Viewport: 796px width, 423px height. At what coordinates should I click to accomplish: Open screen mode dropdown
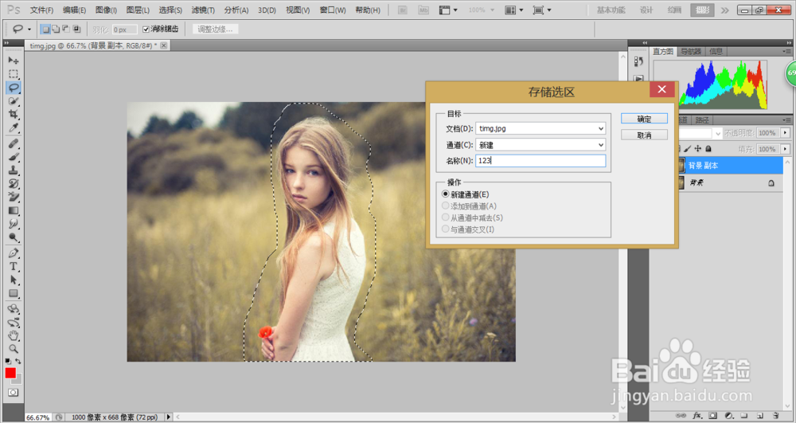point(542,10)
